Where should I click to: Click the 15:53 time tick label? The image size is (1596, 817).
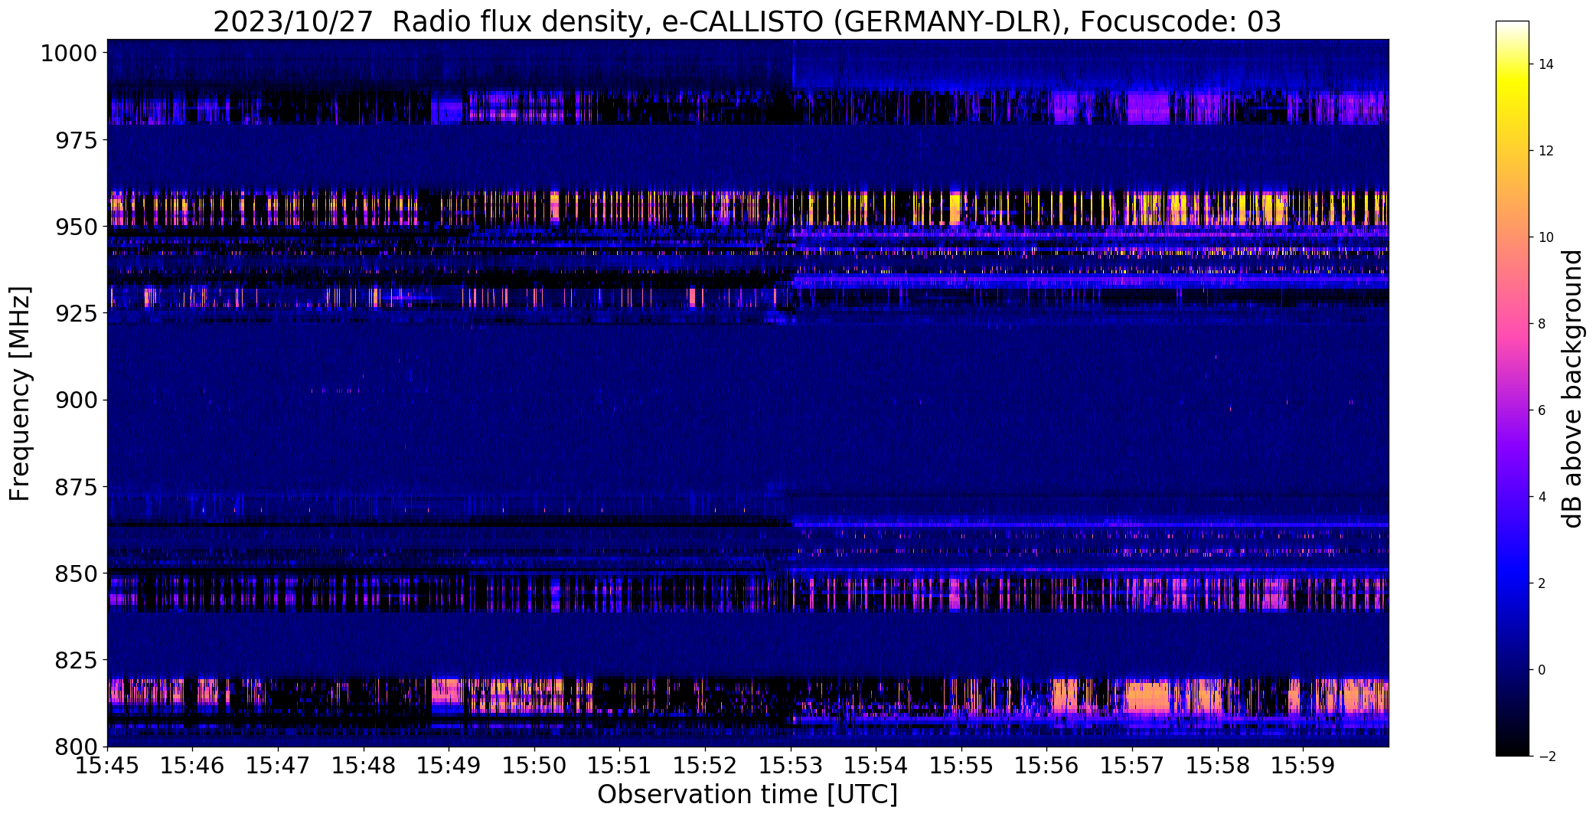(791, 765)
